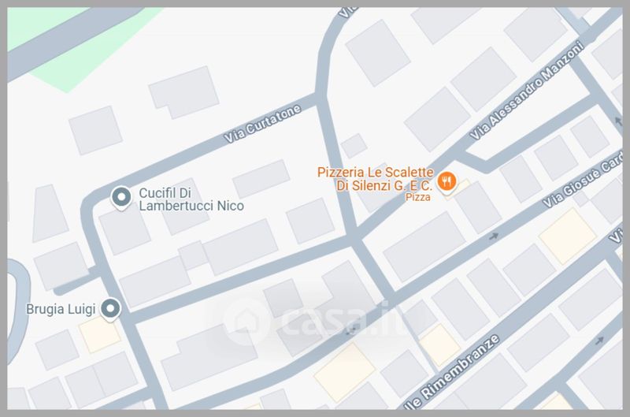Viewport: 630px width, 417px height.
Task: Click the small square building left of Pizzeria label
Action: pos(354,146)
